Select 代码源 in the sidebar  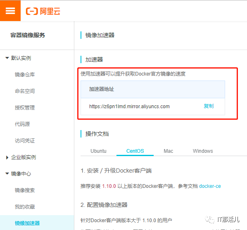(x=22, y=124)
